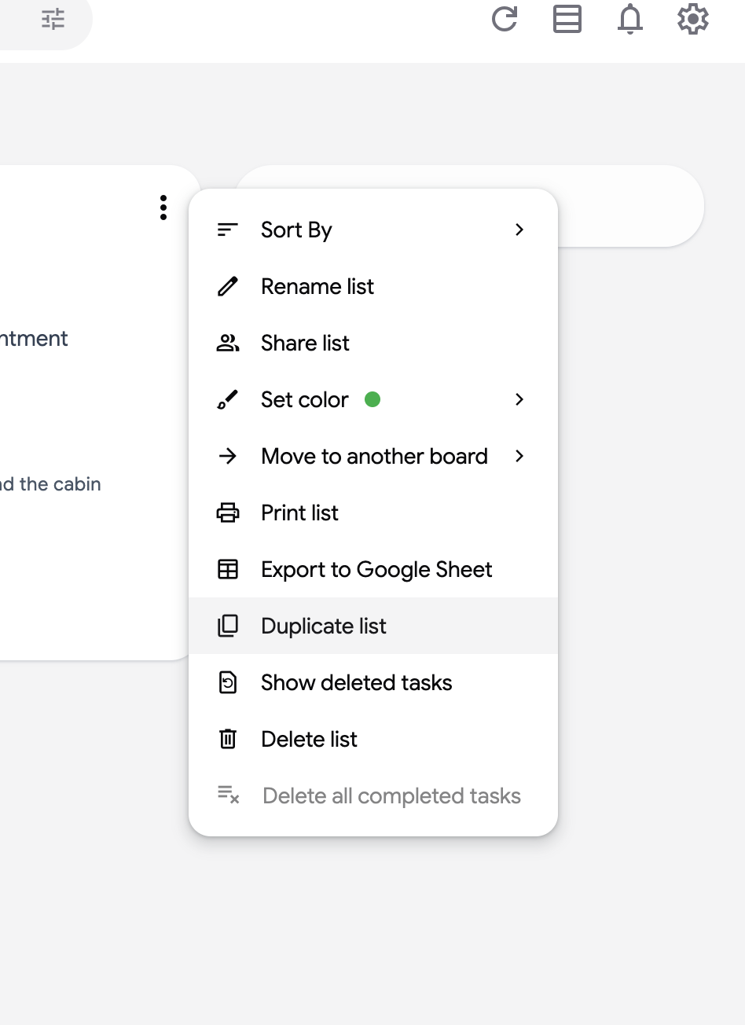The image size is (745, 1025).
Task: Expand the Move to another board chevron
Action: point(519,456)
